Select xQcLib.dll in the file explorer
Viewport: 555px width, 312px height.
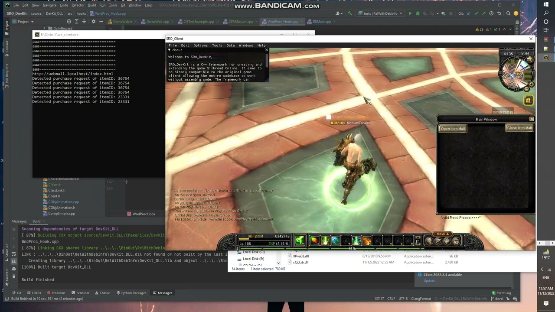300,262
